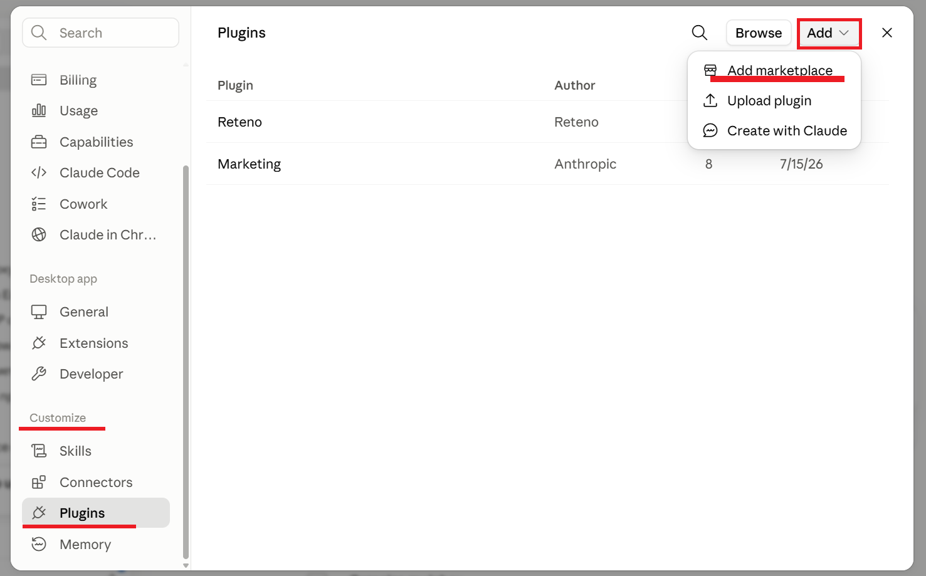Open the Capabilities settings
This screenshot has width=926, height=576.
[x=95, y=142]
